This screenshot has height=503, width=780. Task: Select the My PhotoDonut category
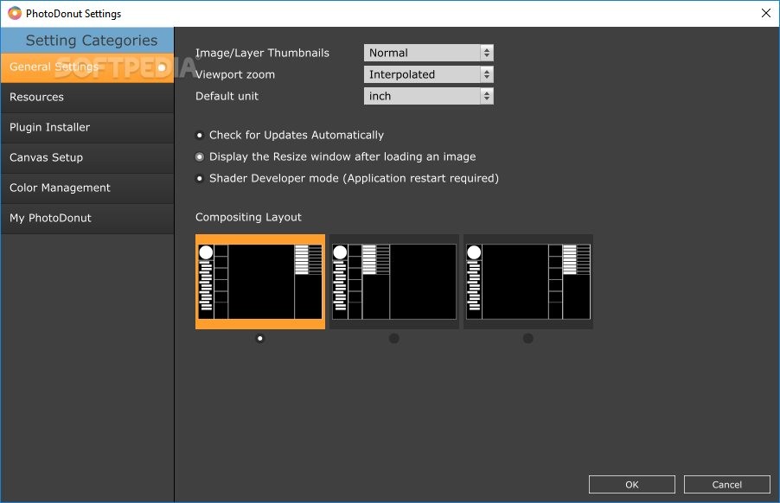[87, 219]
